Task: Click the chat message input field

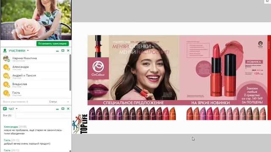Action: pyautogui.click(x=43, y=115)
